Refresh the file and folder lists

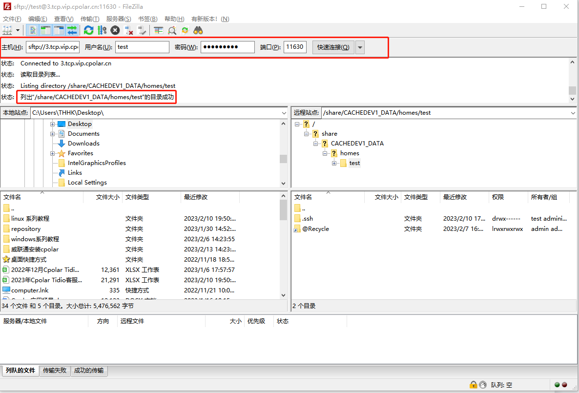(88, 30)
